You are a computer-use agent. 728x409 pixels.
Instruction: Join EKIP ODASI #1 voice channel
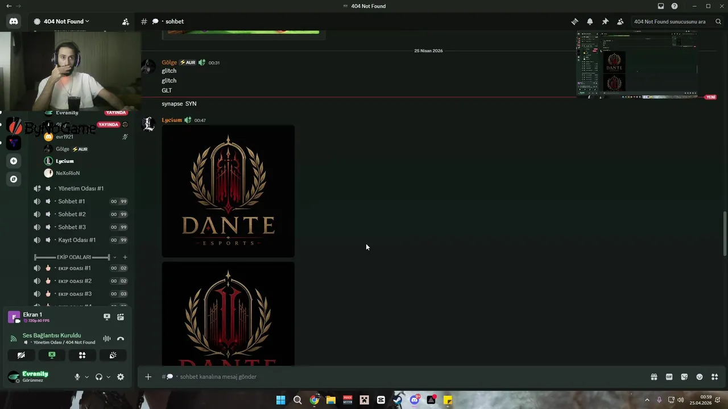click(x=81, y=268)
